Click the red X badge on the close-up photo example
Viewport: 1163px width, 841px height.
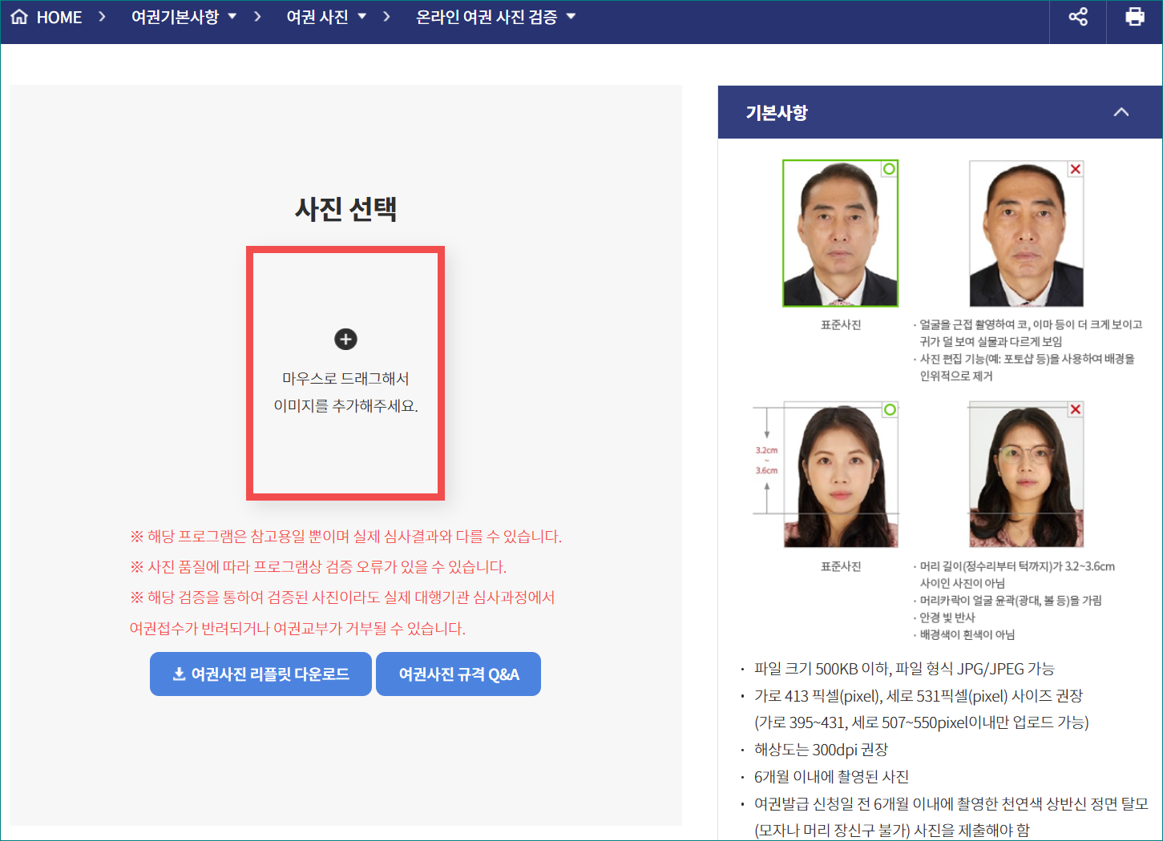1075,169
